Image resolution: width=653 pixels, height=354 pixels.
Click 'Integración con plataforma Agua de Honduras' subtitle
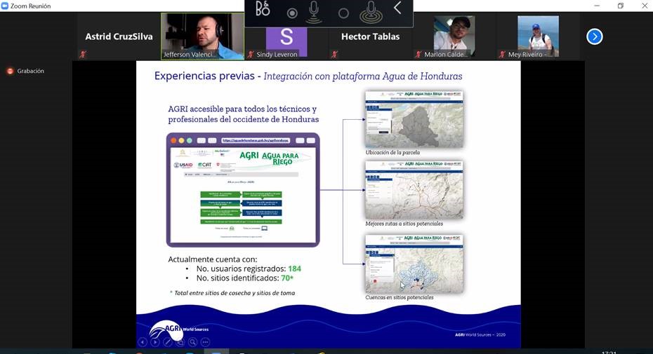pyautogui.click(x=363, y=76)
